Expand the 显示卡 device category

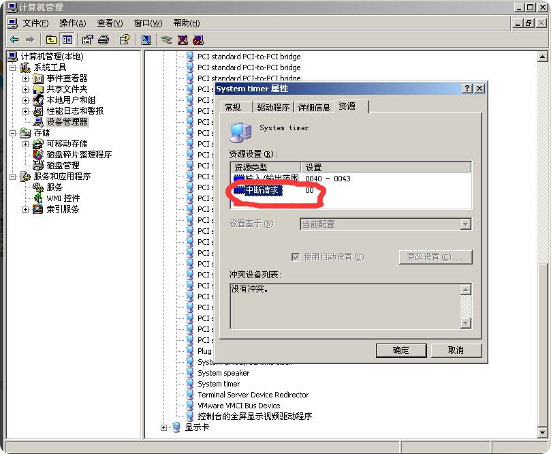[163, 427]
